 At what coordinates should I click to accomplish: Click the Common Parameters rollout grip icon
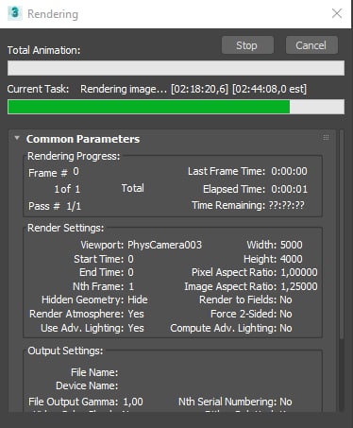click(x=326, y=137)
